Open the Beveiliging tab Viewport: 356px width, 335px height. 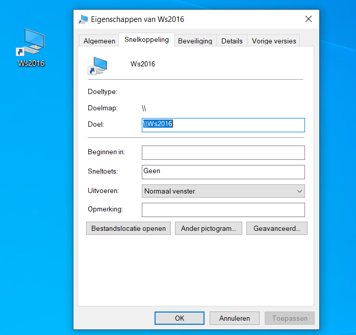195,41
